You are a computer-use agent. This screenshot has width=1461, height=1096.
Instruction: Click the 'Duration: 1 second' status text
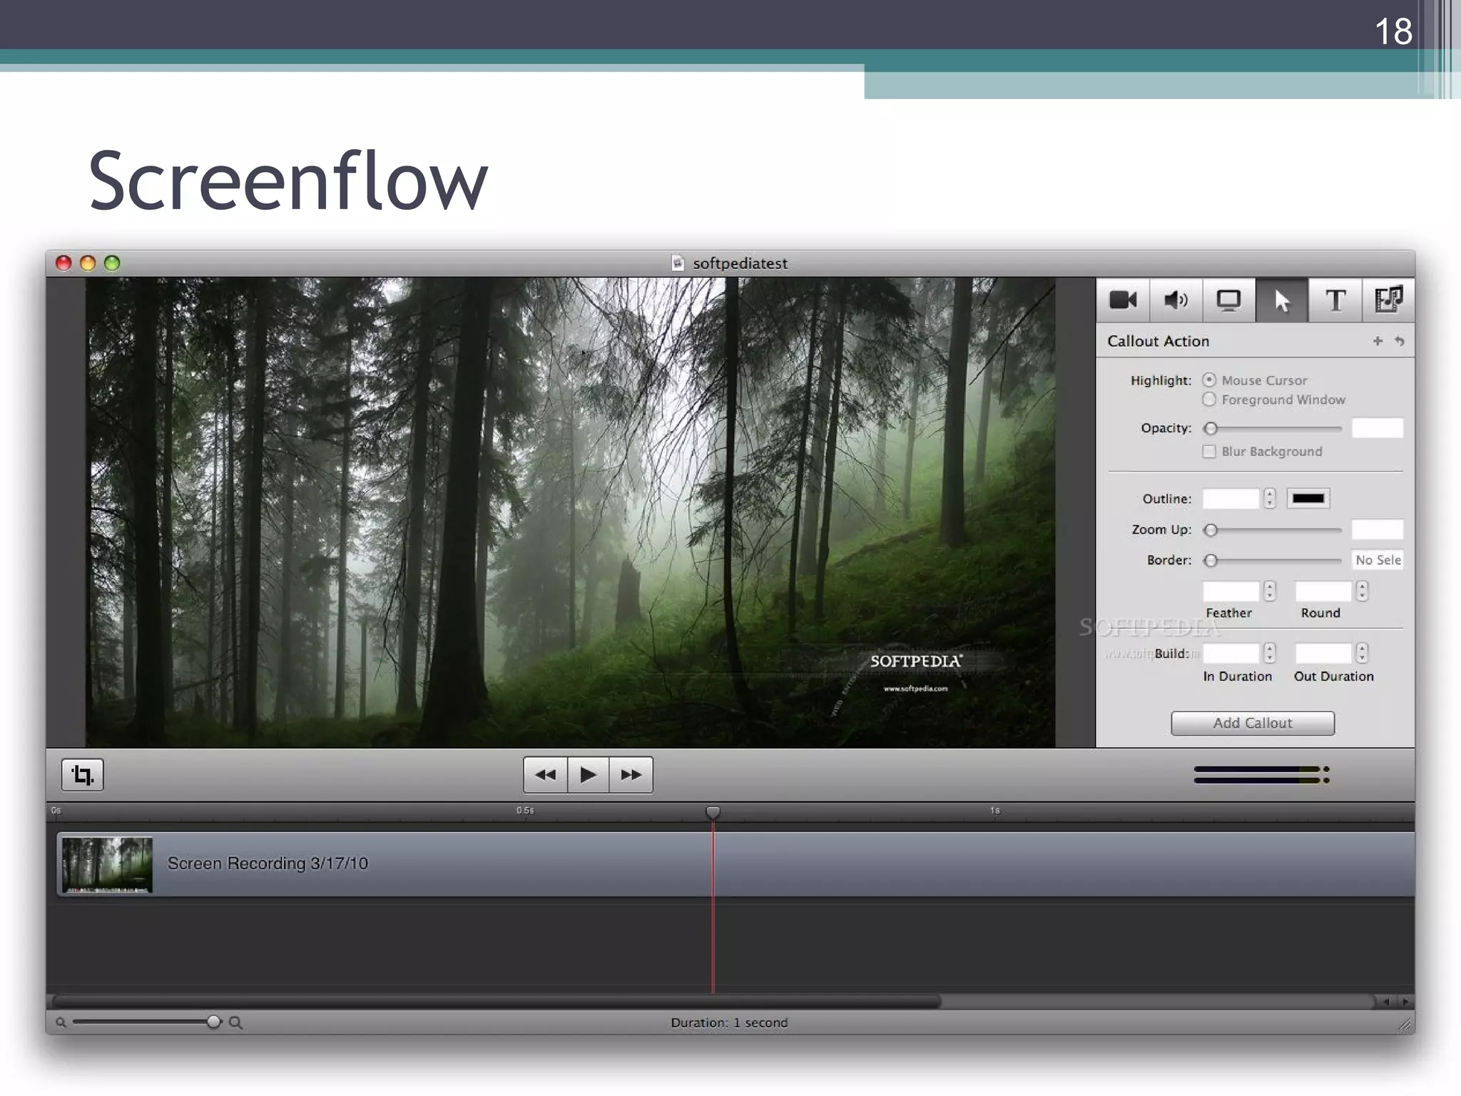(729, 1023)
